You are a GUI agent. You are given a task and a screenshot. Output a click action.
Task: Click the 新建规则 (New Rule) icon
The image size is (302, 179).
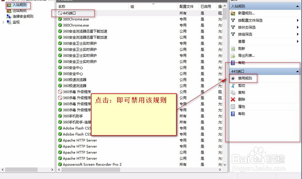tap(233, 13)
